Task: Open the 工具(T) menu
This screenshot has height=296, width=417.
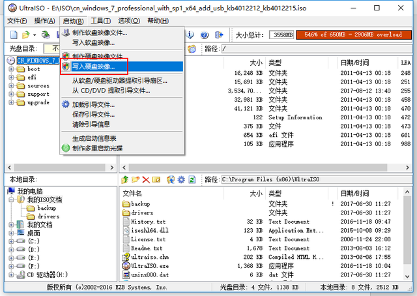Action: tap(100, 21)
